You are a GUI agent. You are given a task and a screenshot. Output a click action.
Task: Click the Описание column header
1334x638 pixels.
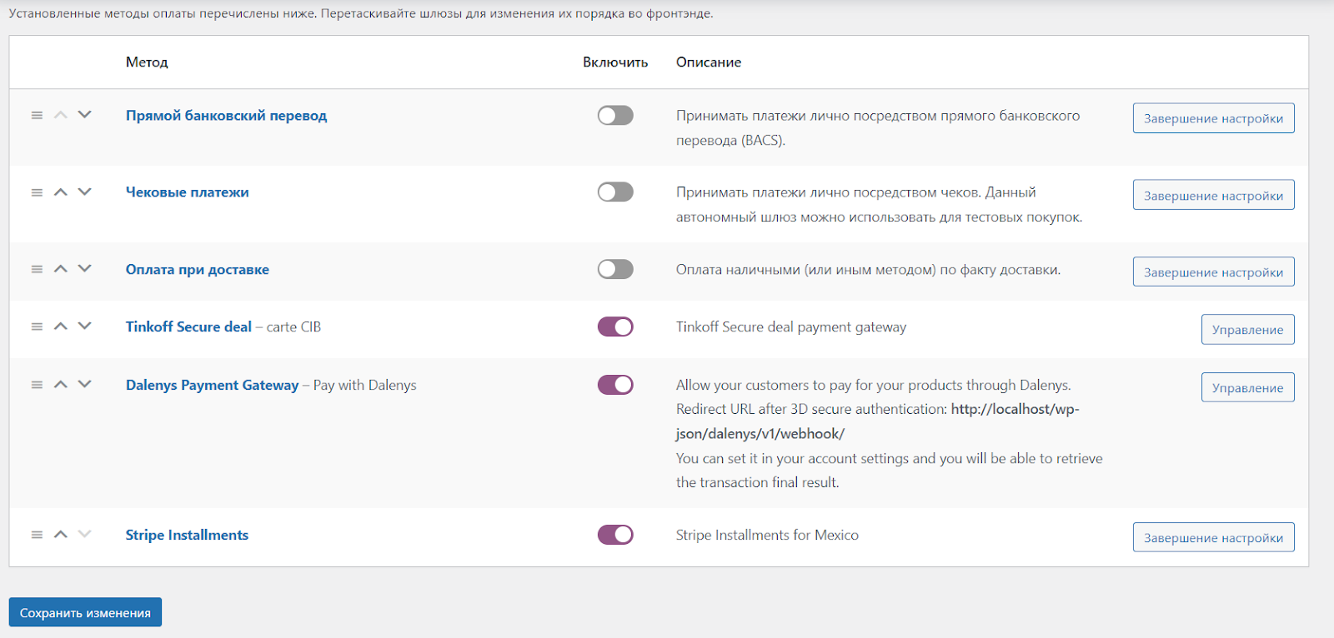pyautogui.click(x=709, y=62)
